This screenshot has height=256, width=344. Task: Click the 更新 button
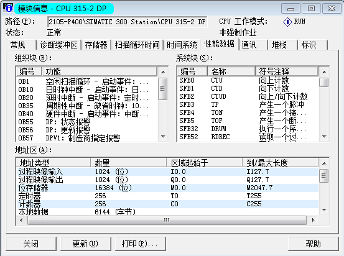point(85,244)
